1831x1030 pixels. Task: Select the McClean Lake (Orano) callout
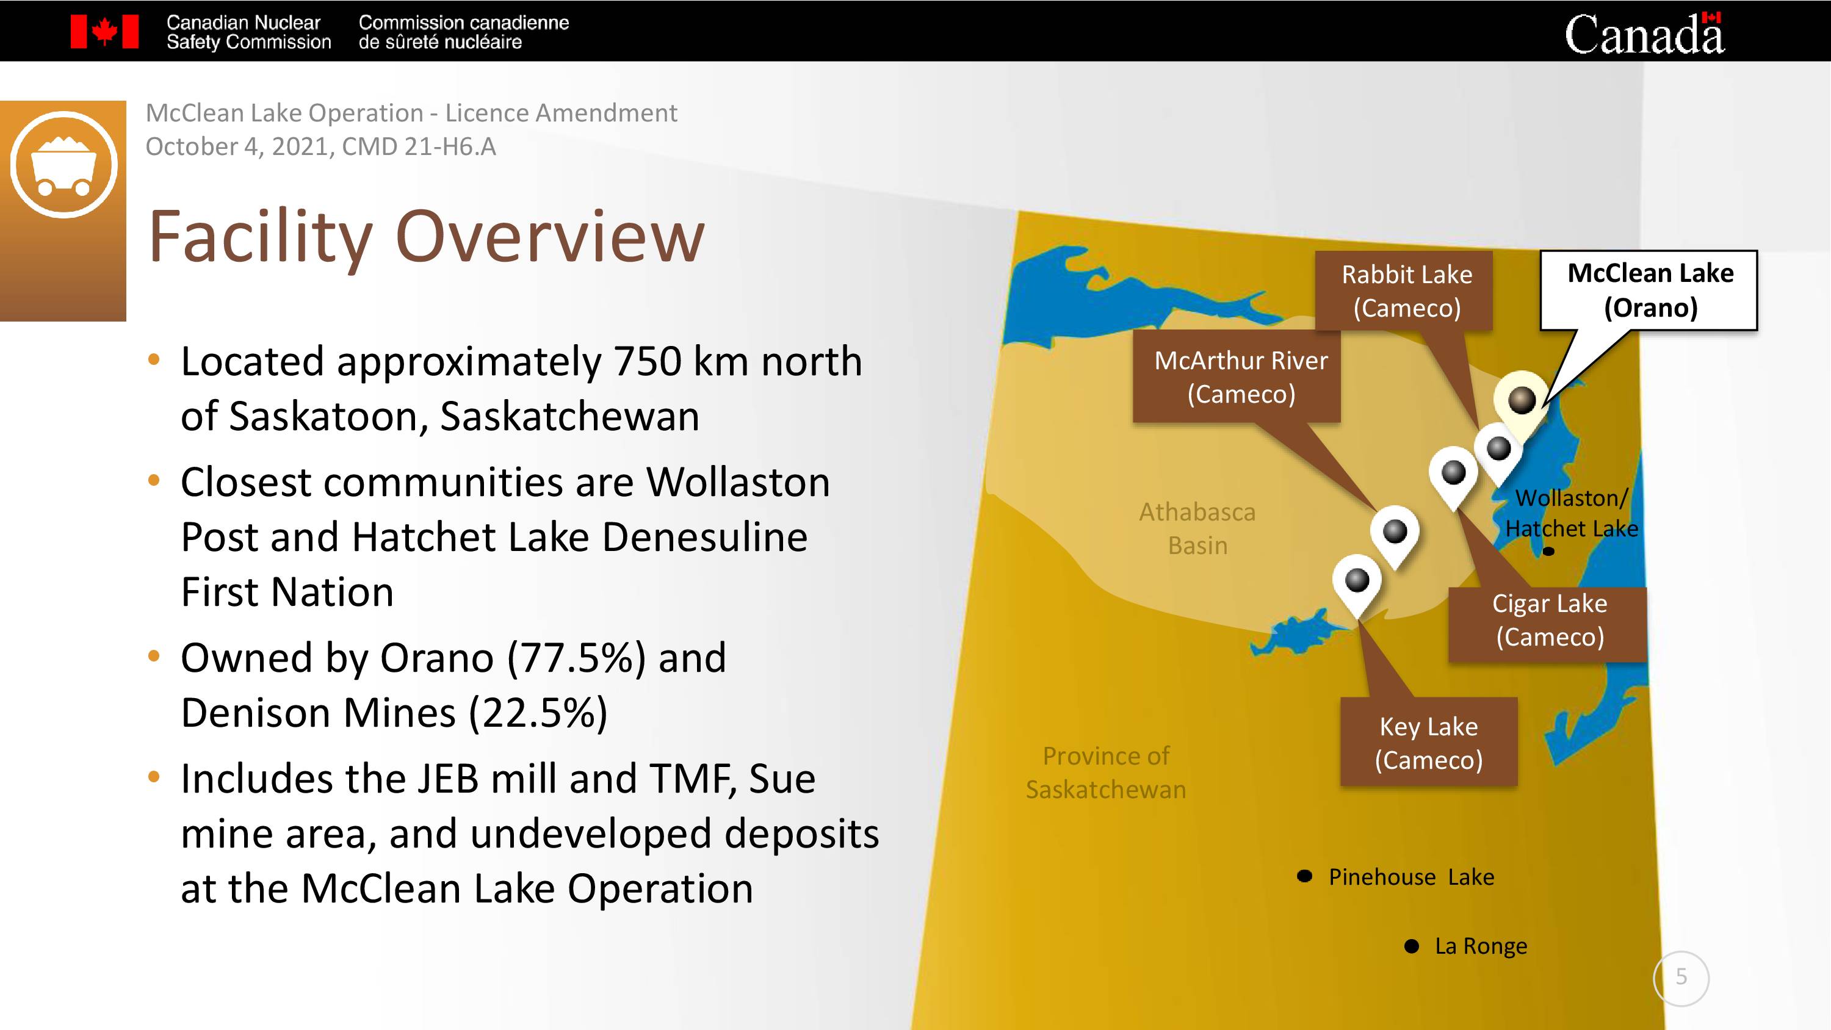click(x=1649, y=290)
